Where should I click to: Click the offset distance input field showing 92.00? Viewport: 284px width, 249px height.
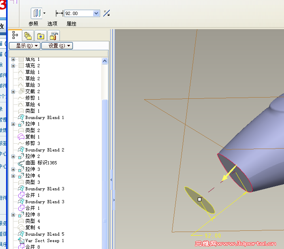tap(79, 13)
